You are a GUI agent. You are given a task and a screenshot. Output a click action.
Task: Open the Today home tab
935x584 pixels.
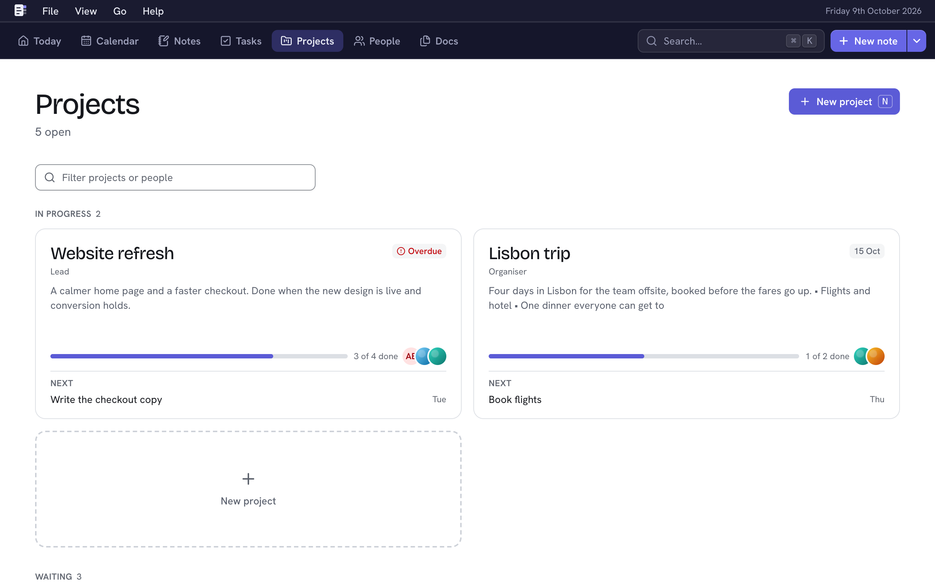[x=39, y=41]
